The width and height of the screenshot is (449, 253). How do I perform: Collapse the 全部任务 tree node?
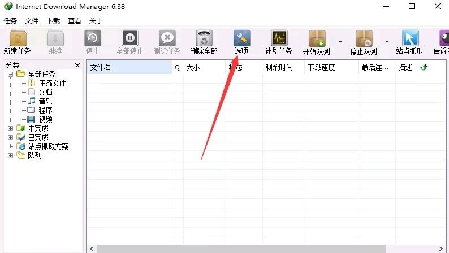click(10, 75)
